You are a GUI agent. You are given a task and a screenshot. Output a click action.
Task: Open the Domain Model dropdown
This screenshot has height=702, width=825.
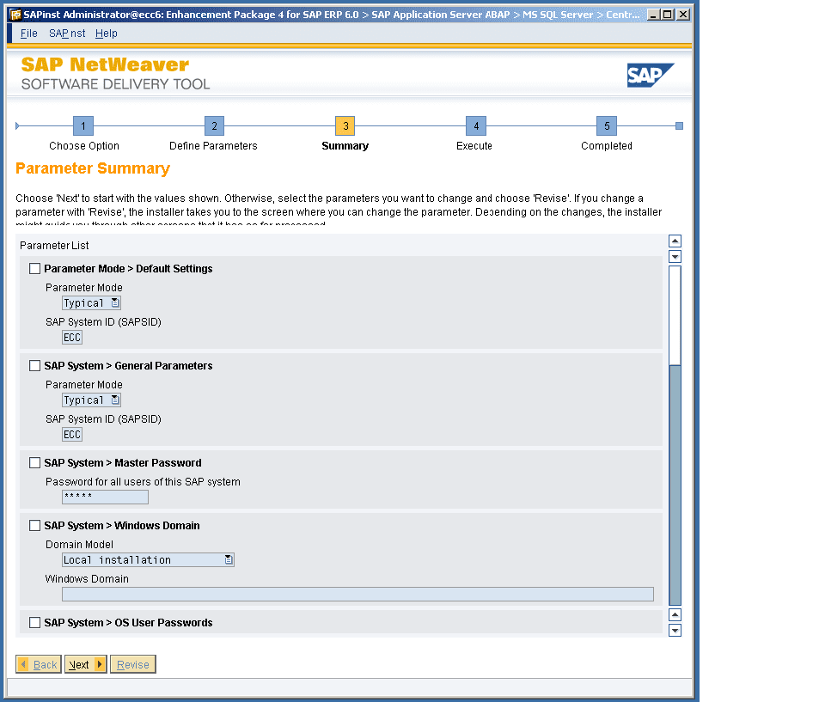tap(148, 560)
